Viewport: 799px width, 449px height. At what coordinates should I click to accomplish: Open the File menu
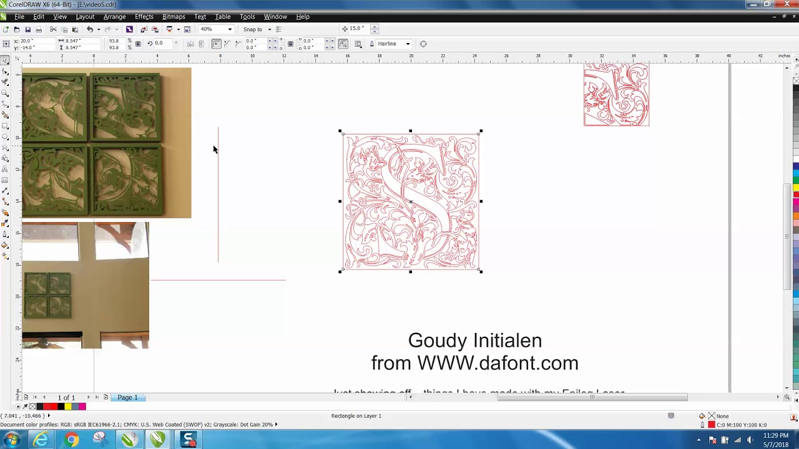pos(19,17)
